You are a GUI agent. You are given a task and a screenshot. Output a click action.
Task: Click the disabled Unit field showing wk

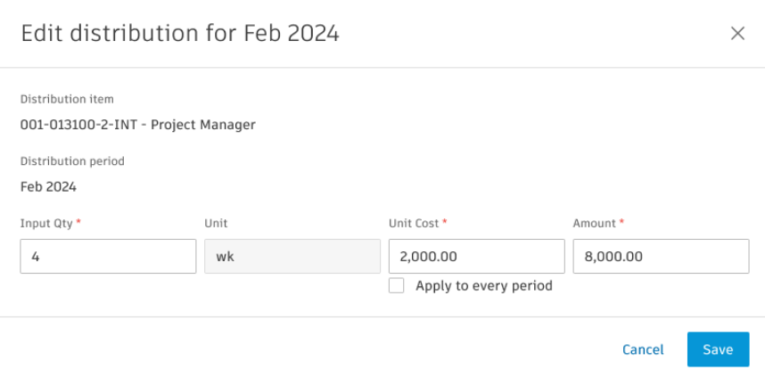coord(292,256)
